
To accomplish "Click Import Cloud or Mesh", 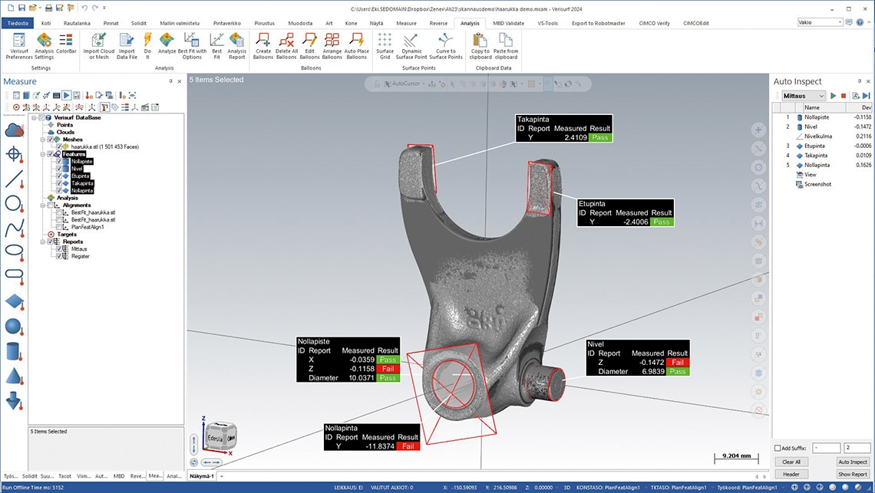I will coord(99,46).
